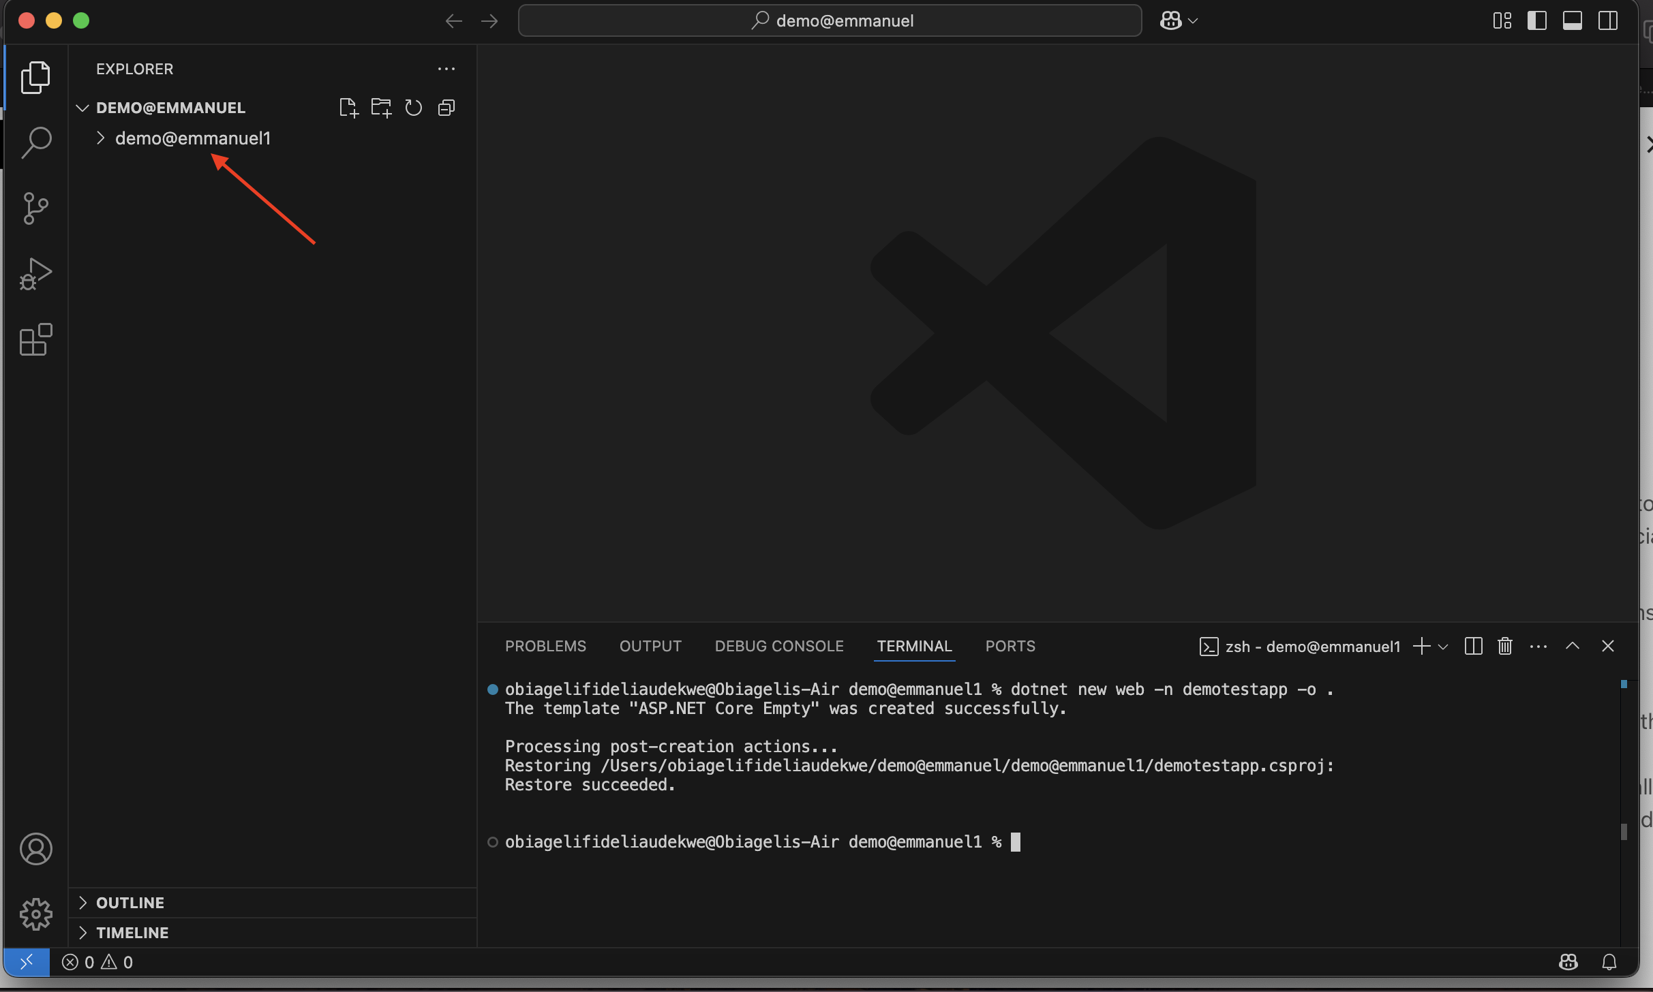This screenshot has height=992, width=1653.
Task: Open the Explorer view in activity bar
Action: click(x=35, y=77)
